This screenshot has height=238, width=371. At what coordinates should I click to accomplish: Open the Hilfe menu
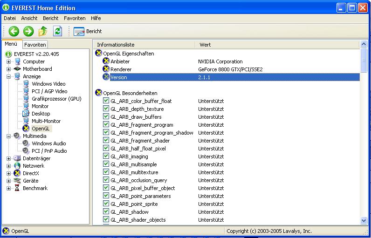96,18
